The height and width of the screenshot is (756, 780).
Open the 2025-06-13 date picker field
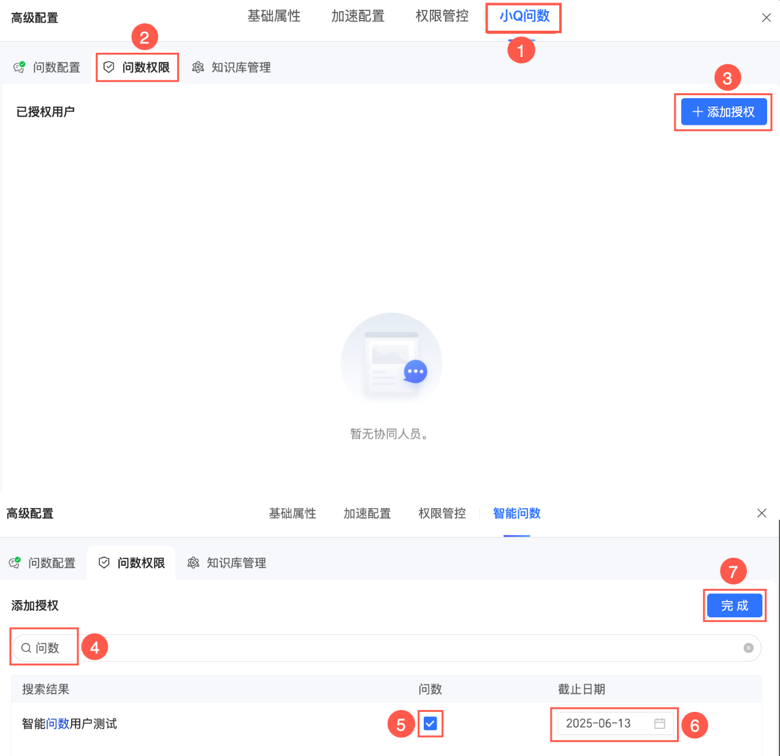616,723
